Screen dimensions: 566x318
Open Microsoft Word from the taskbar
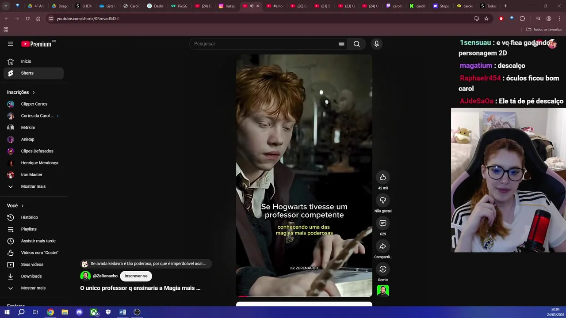click(122, 312)
